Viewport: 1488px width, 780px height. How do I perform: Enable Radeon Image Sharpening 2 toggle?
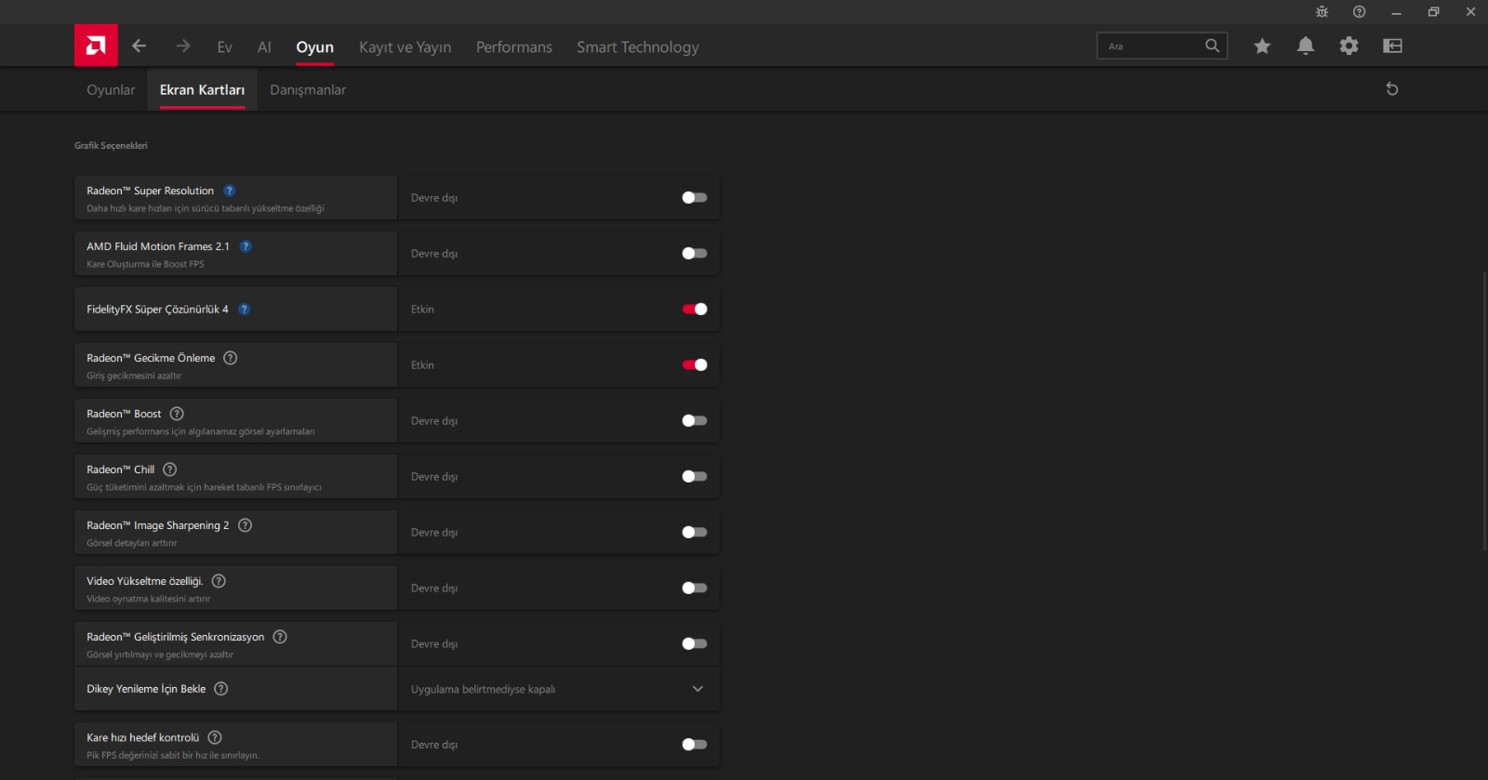point(695,533)
